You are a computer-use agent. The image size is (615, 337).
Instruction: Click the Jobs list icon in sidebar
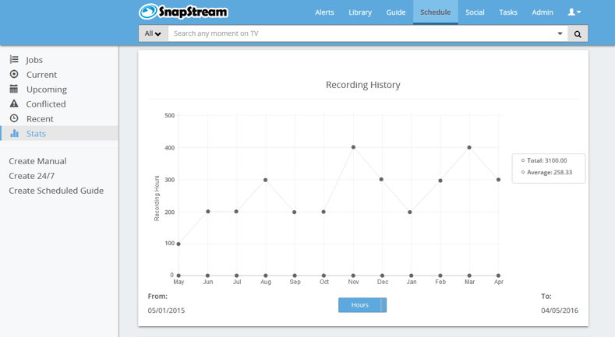point(14,60)
